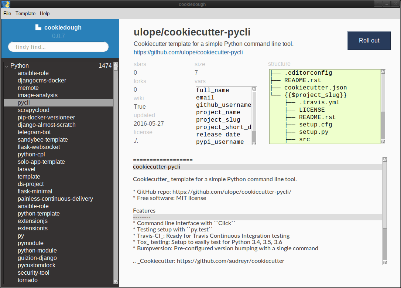Select the python-template entry

pyautogui.click(x=39, y=214)
